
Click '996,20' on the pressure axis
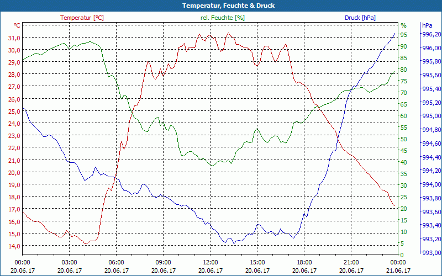tap(431, 34)
